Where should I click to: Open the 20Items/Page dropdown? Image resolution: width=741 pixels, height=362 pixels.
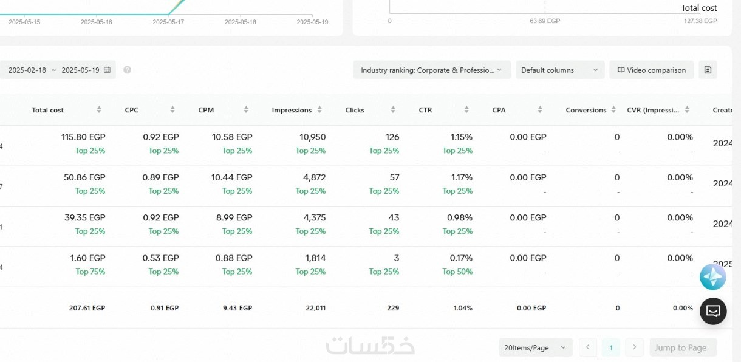535,347
